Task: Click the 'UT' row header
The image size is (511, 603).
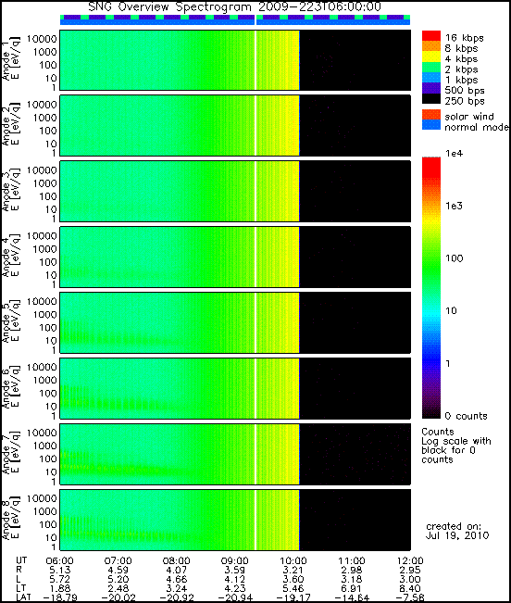Action: [21, 561]
